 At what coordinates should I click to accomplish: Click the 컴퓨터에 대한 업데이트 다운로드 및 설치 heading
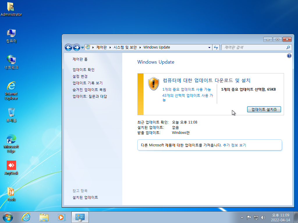pos(207,80)
